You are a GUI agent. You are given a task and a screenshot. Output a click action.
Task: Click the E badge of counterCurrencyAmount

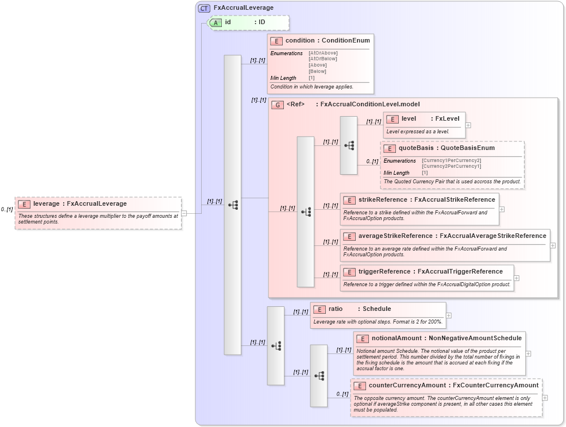click(x=360, y=386)
